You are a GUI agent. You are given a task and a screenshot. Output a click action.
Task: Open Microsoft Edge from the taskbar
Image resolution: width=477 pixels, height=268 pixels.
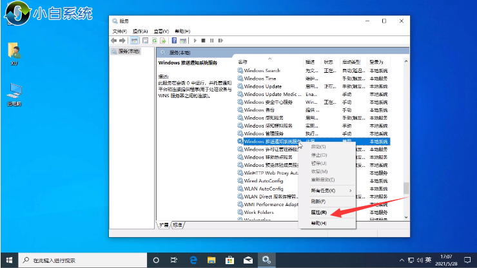[192, 260]
